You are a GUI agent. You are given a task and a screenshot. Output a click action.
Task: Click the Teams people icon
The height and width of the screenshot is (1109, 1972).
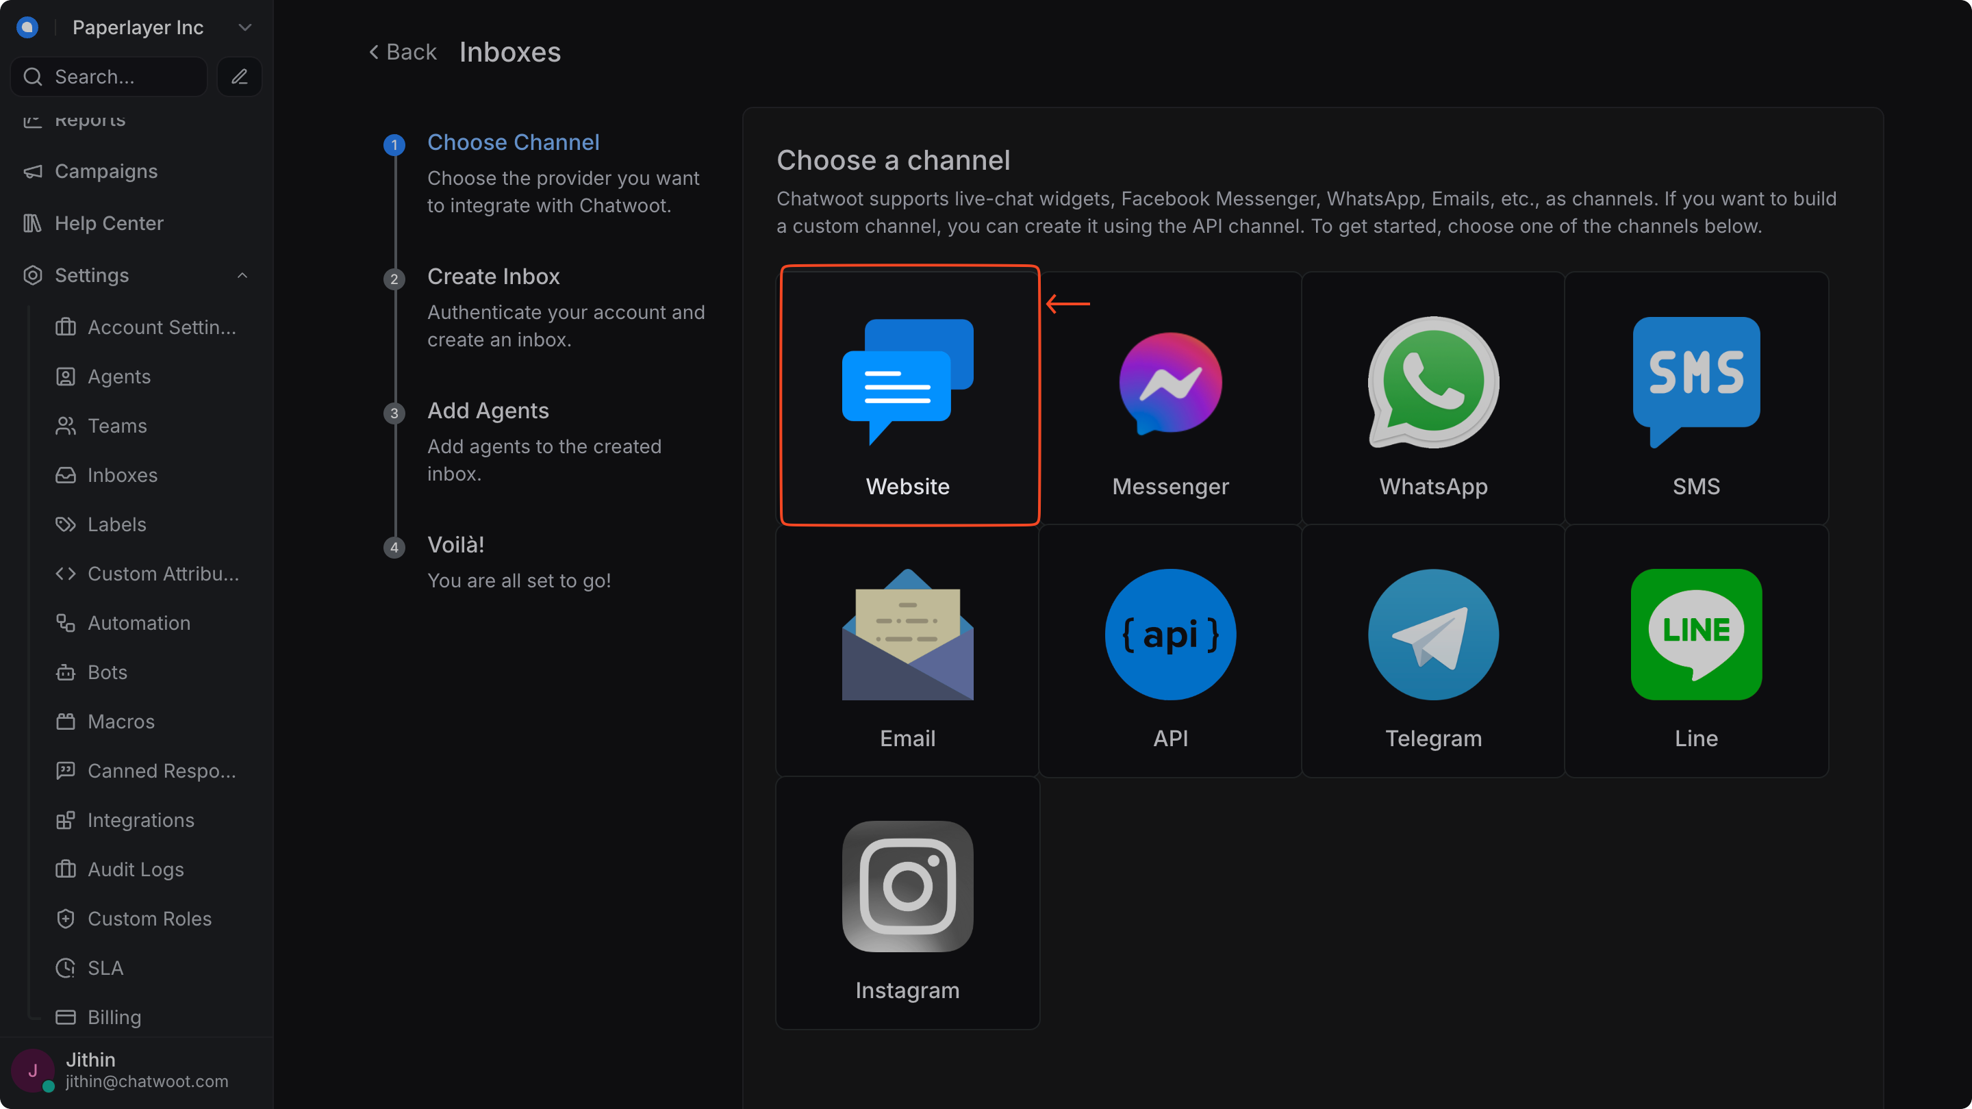point(66,426)
